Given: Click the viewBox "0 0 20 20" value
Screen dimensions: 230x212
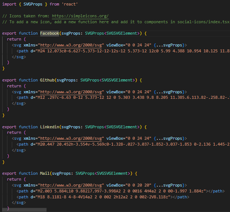Looking at the screenshot, I should [x=138, y=185].
